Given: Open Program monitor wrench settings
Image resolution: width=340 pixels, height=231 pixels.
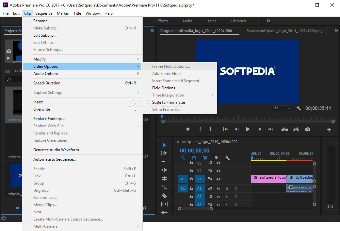Looking at the screenshot, I should [299, 108].
